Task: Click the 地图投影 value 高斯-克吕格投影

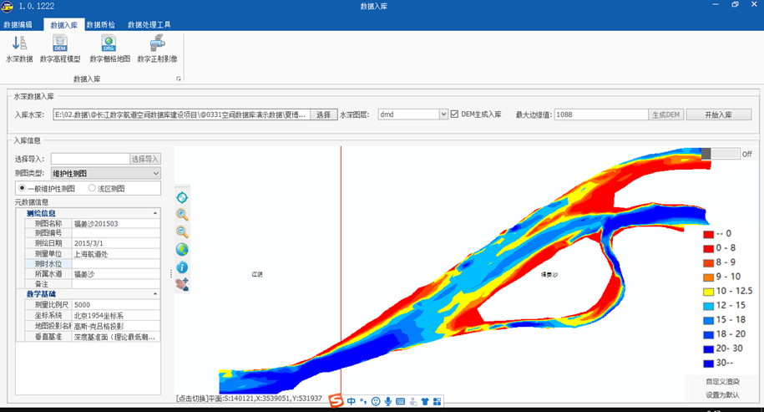Action: coord(116,326)
